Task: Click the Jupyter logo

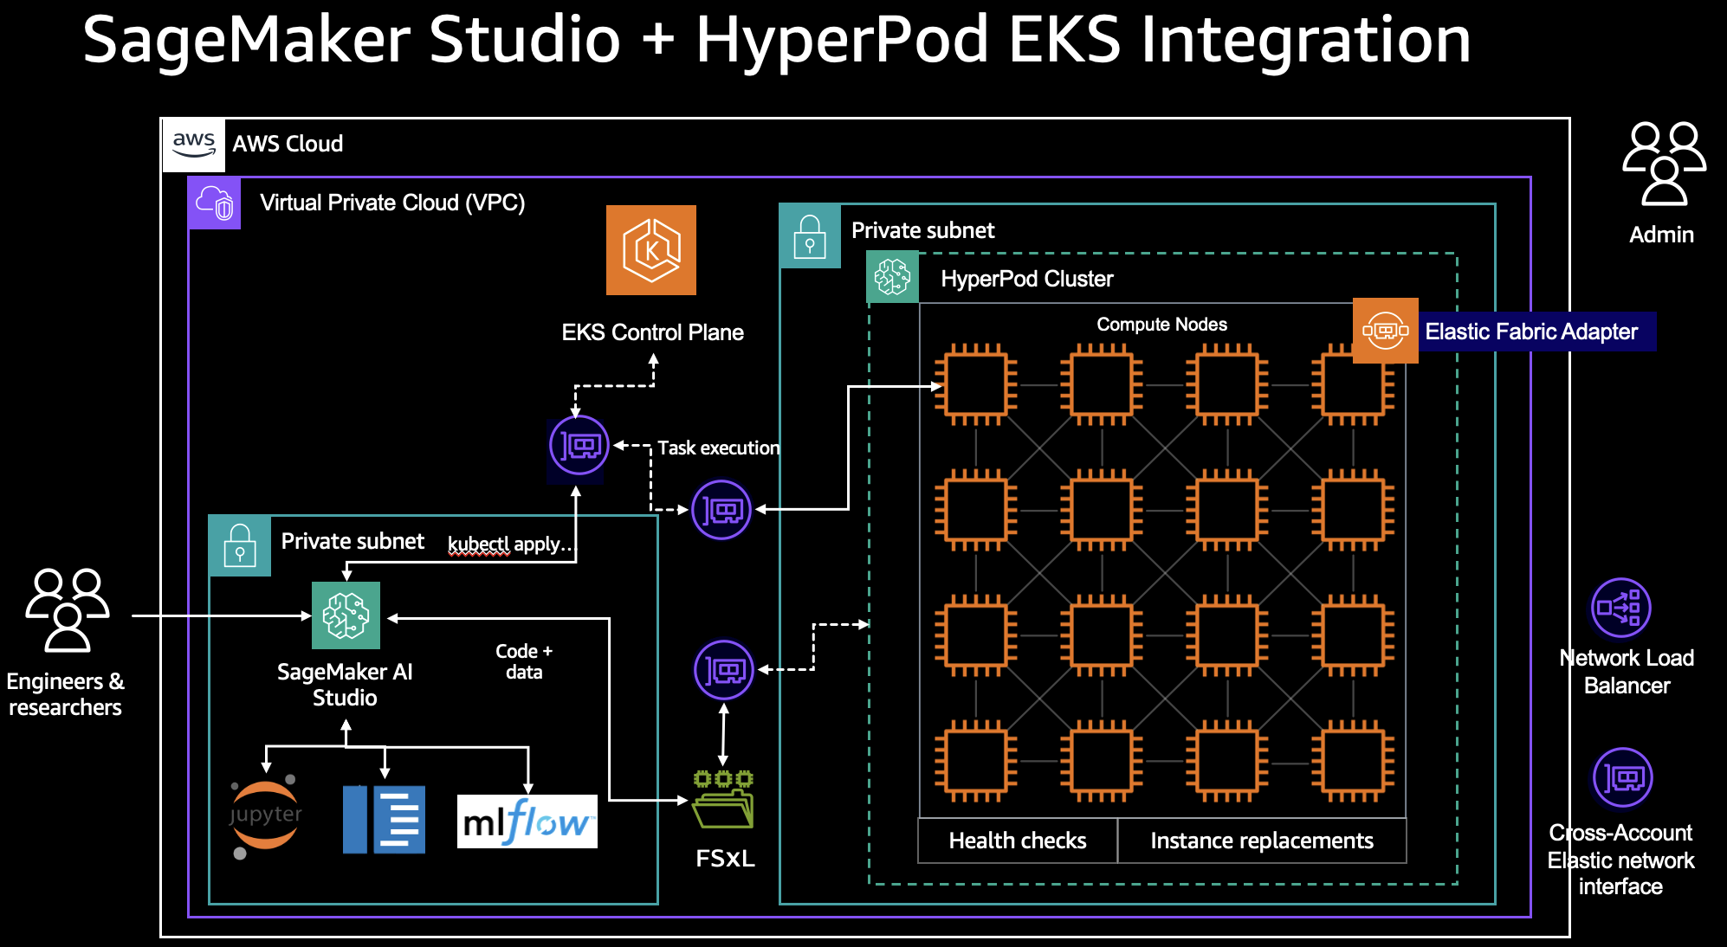Action: pos(265,816)
